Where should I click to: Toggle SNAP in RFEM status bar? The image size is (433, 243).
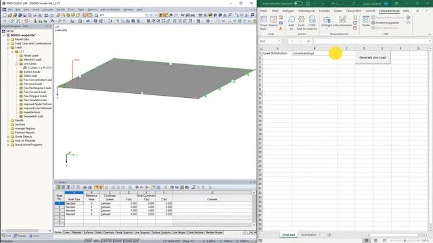click(89, 241)
